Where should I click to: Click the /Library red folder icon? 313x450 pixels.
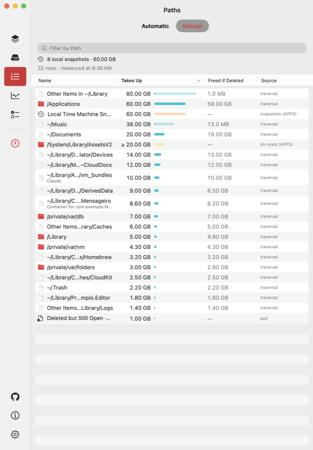point(41,237)
